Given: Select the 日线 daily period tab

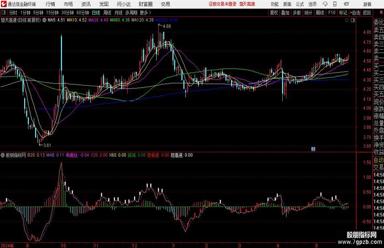Looking at the screenshot, I should (96, 13).
